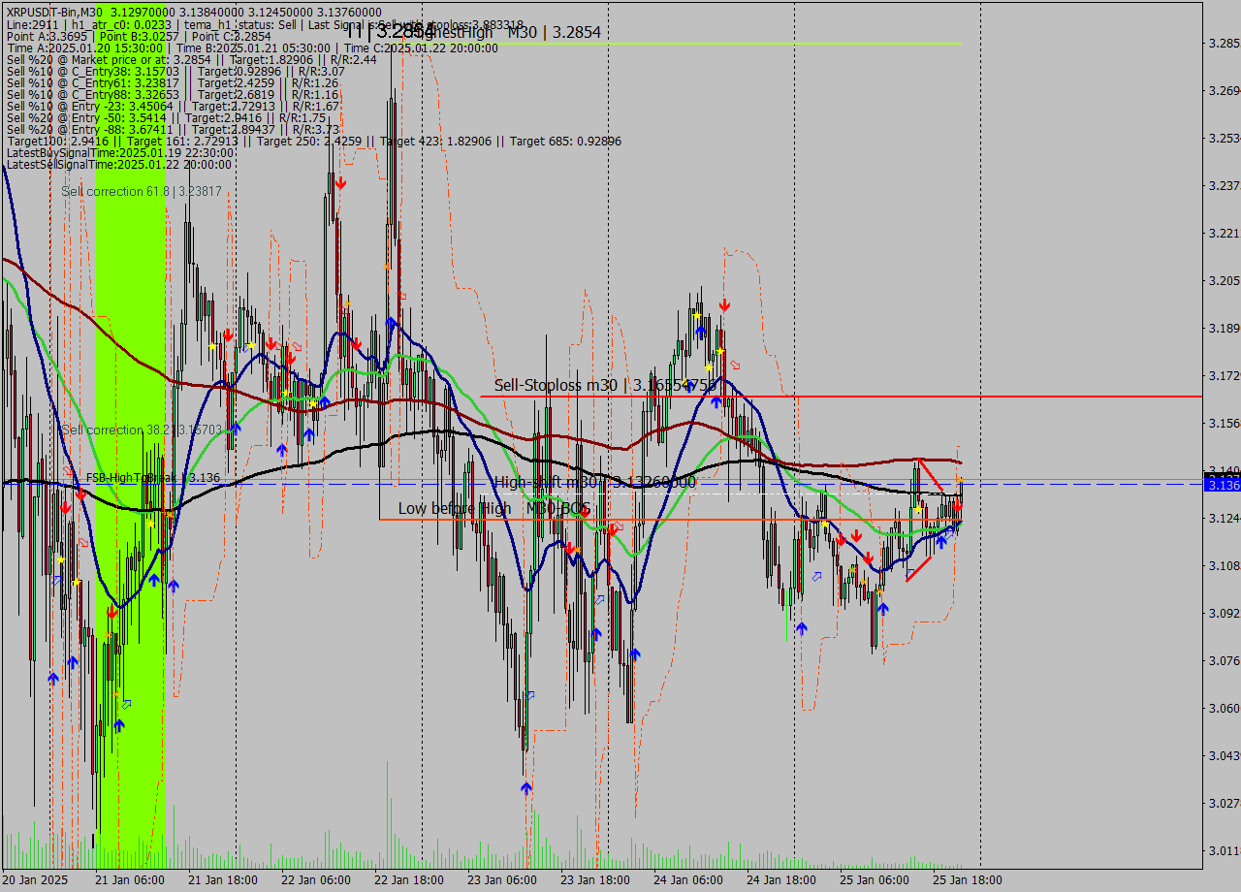Click the 'Sell %10 @ C_Entry88: 3.32653' line
The height and width of the screenshot is (892, 1241).
coord(173,94)
